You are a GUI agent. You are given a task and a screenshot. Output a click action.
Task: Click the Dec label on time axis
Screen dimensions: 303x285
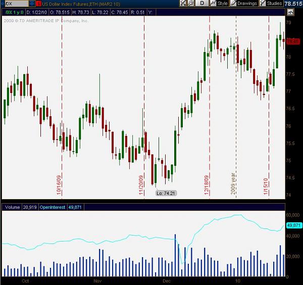(167, 281)
